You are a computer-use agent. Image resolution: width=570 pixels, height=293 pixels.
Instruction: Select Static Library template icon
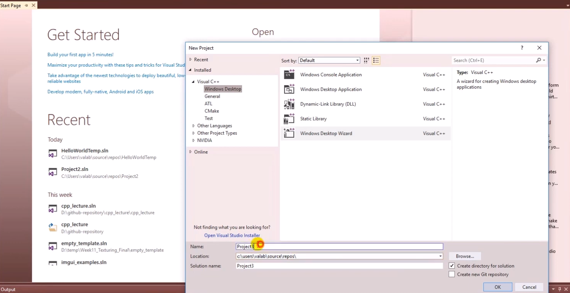point(289,119)
